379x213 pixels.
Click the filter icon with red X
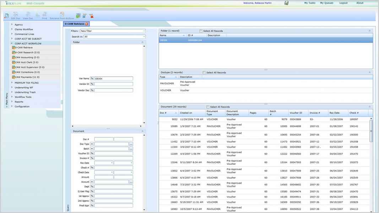[91, 16]
